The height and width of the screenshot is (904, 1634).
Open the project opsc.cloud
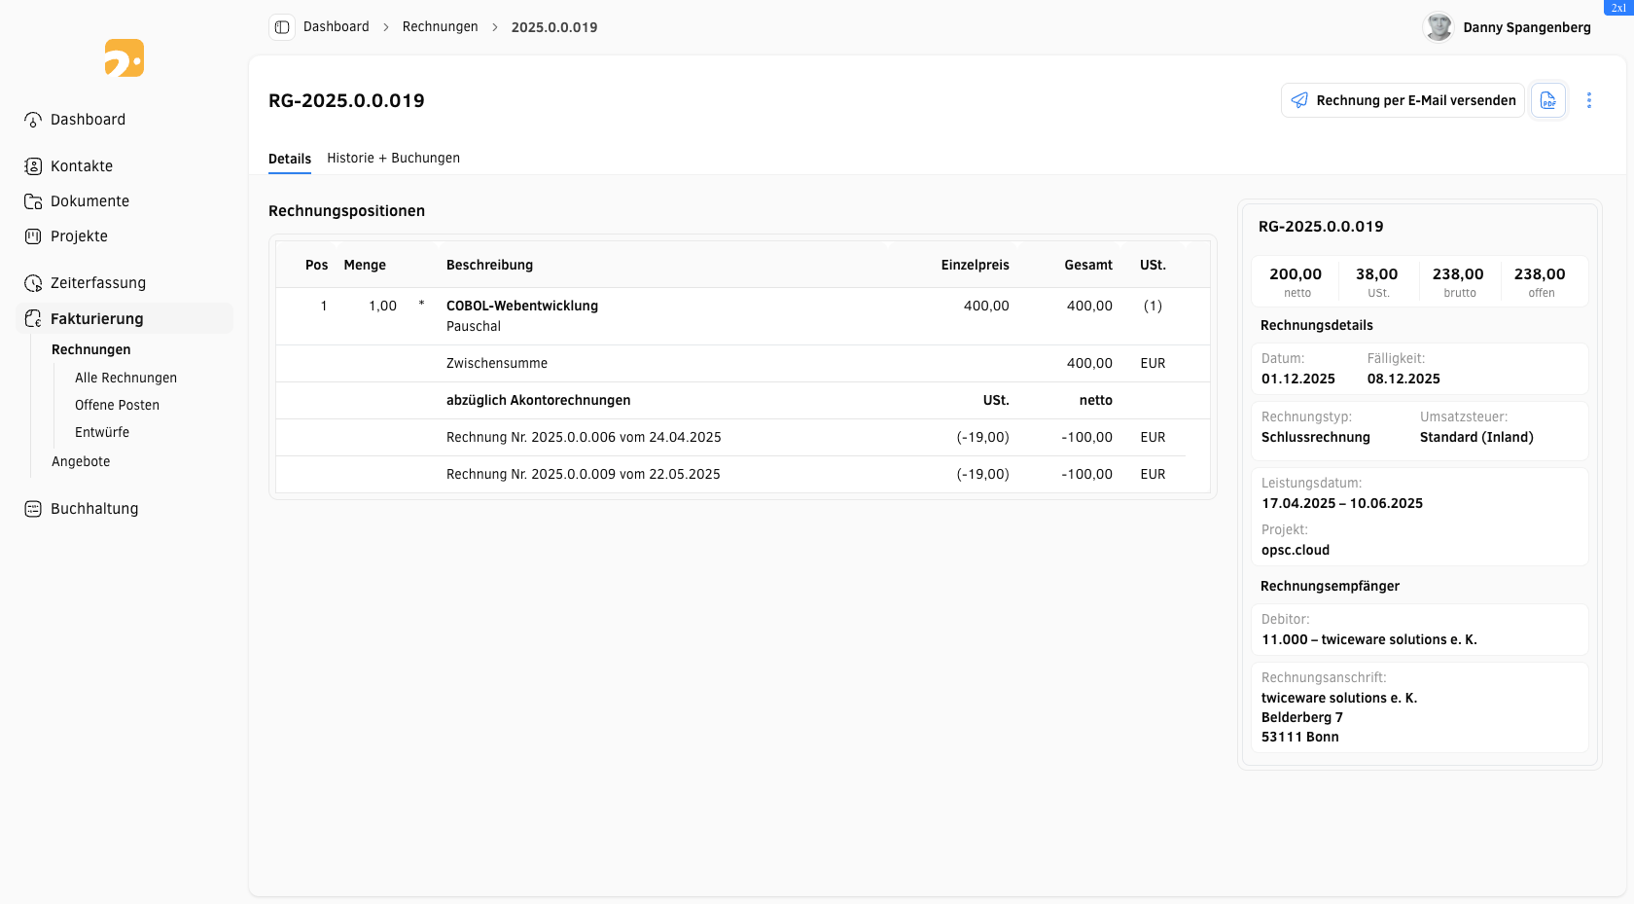pos(1295,550)
